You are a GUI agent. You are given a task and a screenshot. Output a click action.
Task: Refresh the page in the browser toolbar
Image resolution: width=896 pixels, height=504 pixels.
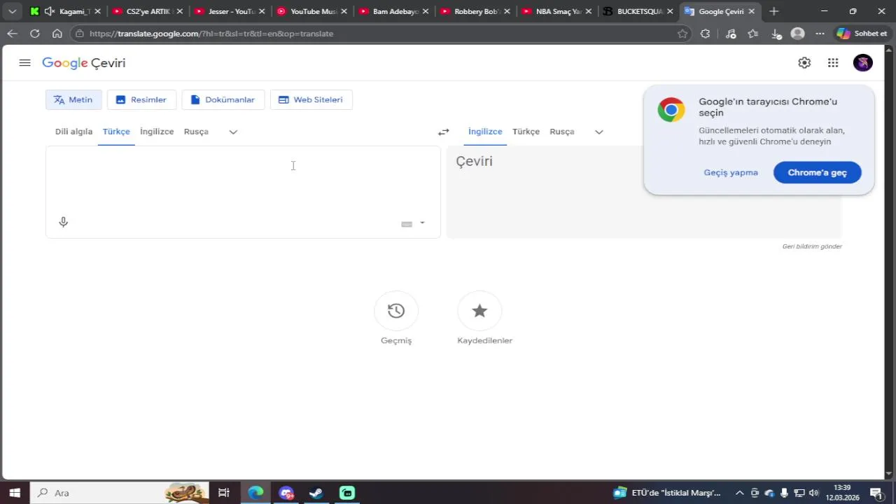coord(34,34)
